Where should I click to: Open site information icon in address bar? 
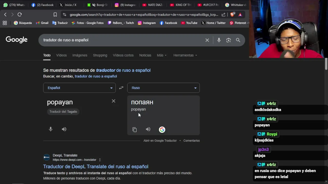[64, 15]
